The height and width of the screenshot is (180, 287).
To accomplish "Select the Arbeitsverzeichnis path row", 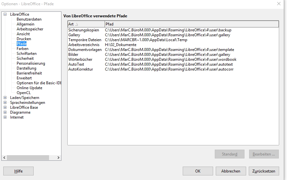I will click(x=173, y=45).
